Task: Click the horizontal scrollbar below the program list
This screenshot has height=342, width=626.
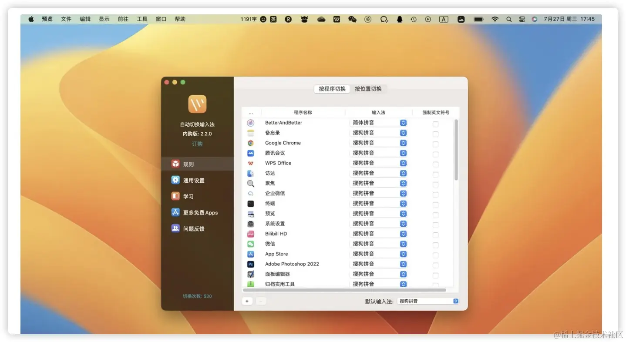Action: tap(344, 290)
